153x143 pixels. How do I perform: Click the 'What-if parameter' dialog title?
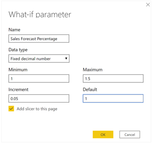point(40,15)
